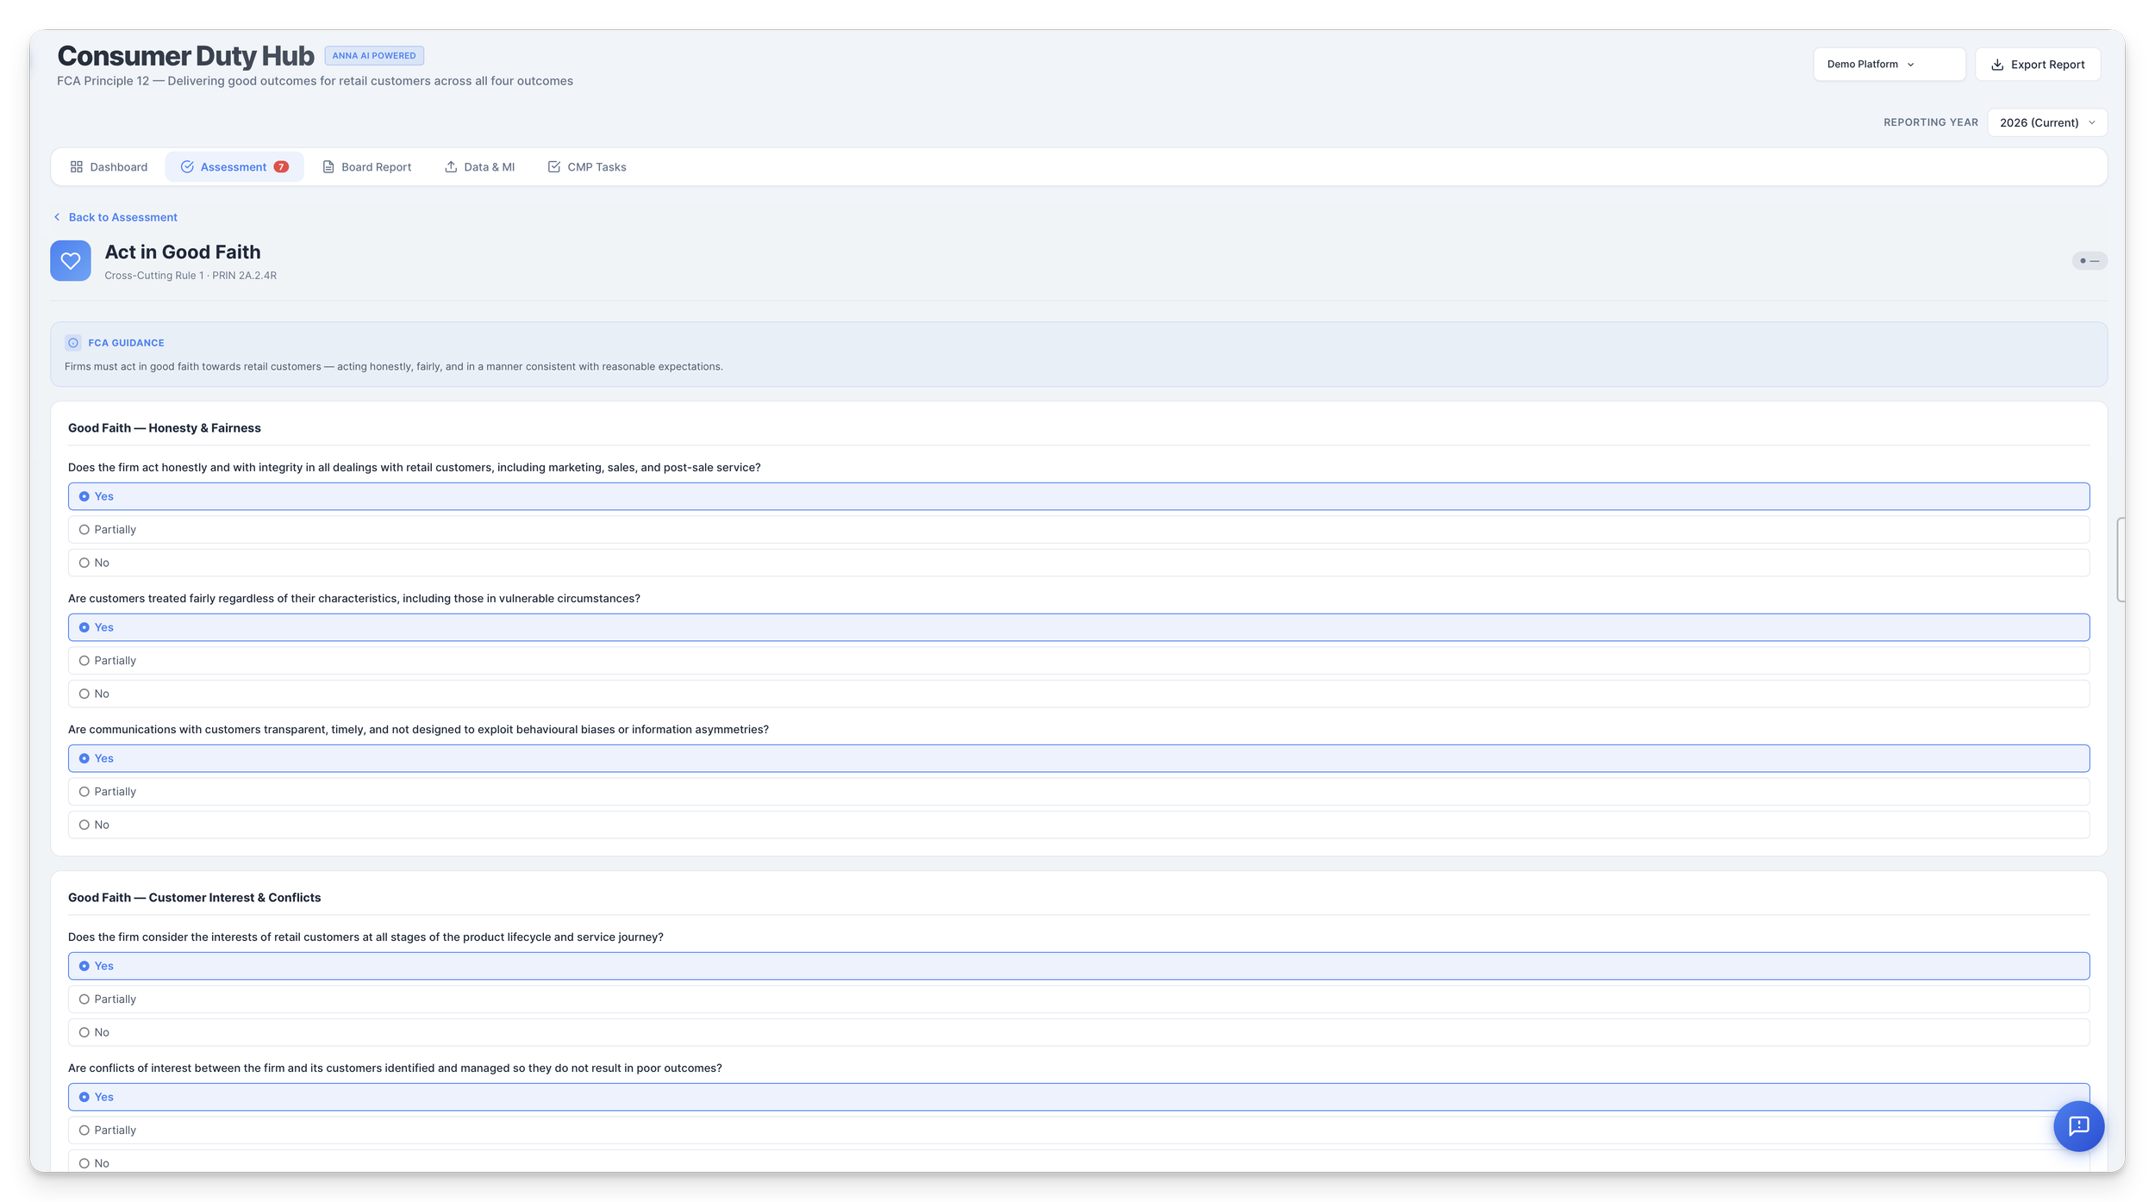Click the vertical page scrollbar handle
Viewport: 2155px width, 1202px height.
tap(2120, 560)
